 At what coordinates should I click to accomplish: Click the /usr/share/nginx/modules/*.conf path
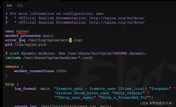58,58
